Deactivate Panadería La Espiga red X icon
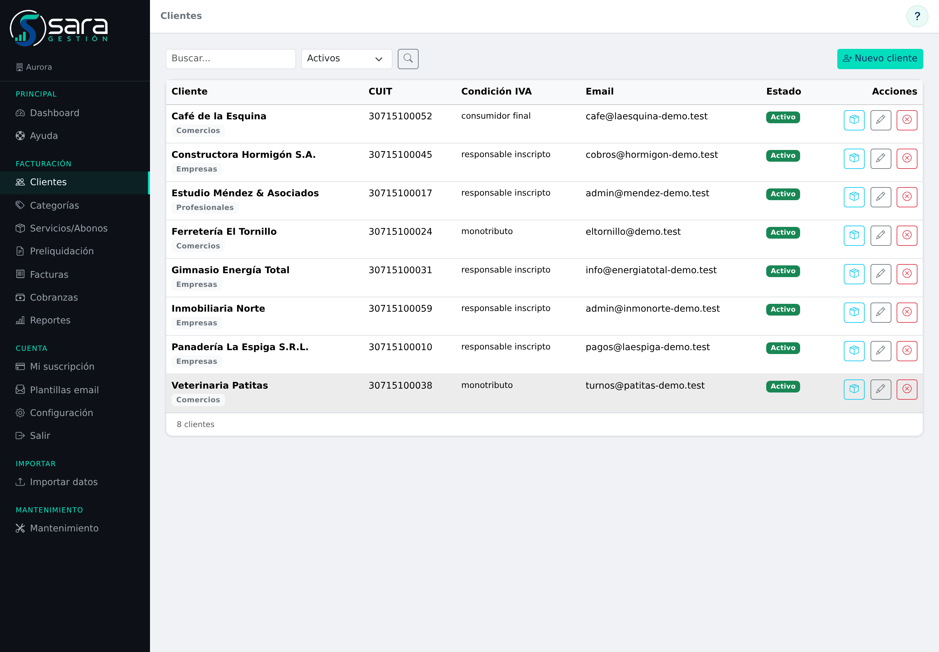The image size is (939, 652). pos(907,350)
